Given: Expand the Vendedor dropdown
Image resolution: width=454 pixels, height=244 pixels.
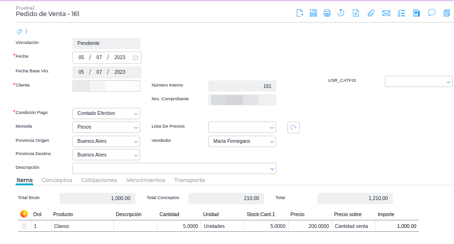Looking at the screenshot, I should pos(272,141).
